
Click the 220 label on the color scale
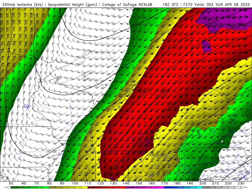click(x=228, y=183)
